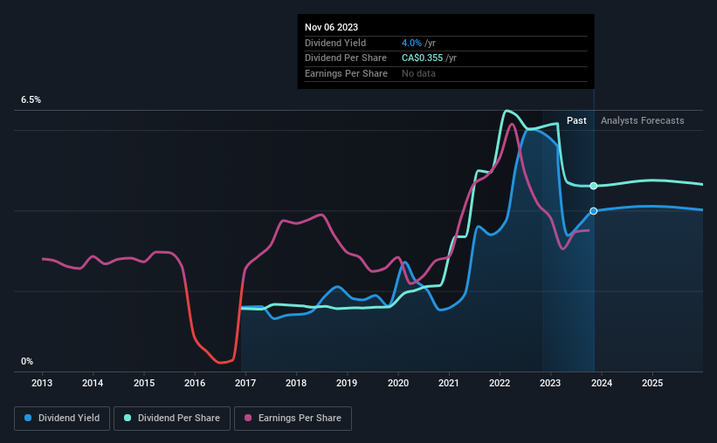717x443 pixels.
Task: Click the 2018 x-axis label
Action: click(x=296, y=383)
